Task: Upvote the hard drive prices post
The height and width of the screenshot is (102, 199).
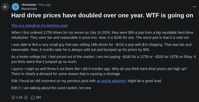Action: (x=13, y=97)
